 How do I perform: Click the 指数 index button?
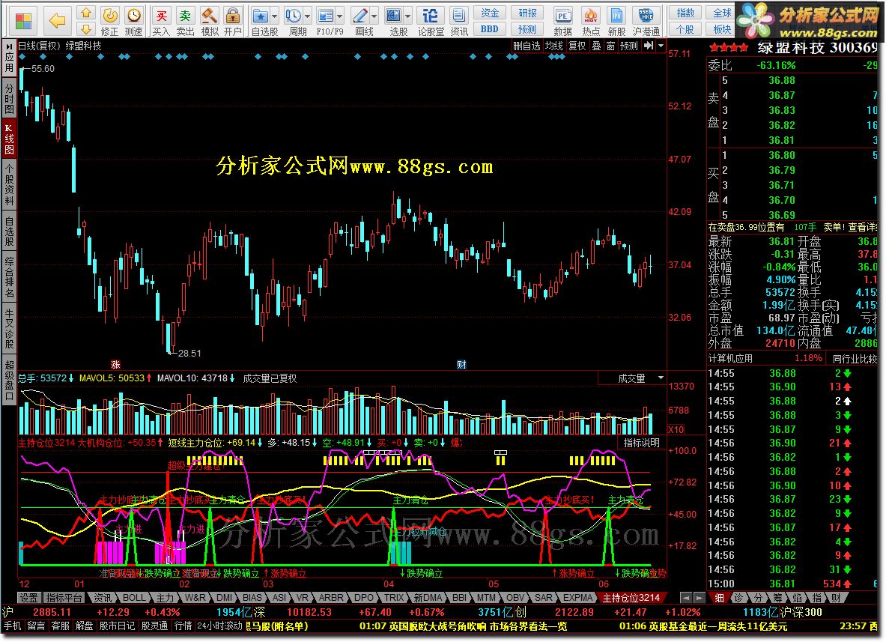(685, 13)
